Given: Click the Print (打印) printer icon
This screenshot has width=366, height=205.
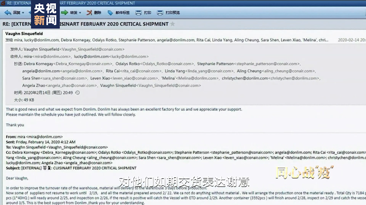Looking at the screenshot, I should point(138,13).
